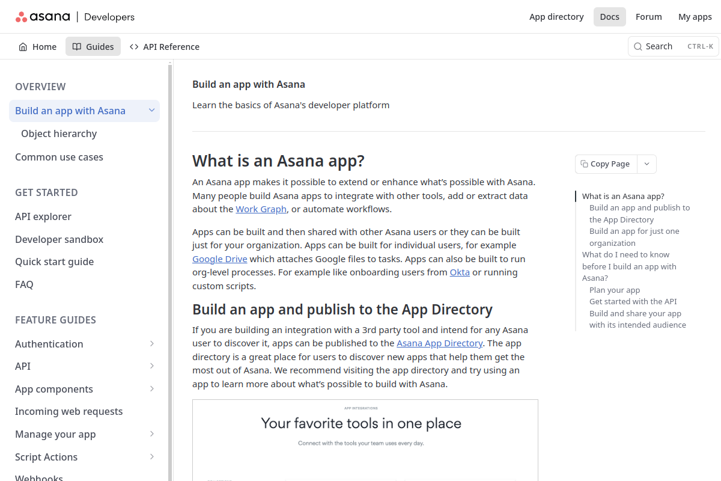Select the Docs nav item
This screenshot has width=721, height=481.
pos(609,17)
